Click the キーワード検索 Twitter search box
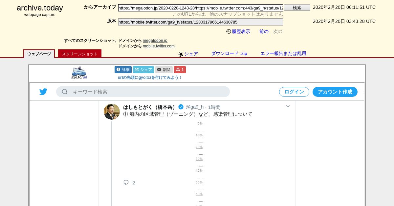This screenshot has width=394, height=206. pyautogui.click(x=143, y=92)
